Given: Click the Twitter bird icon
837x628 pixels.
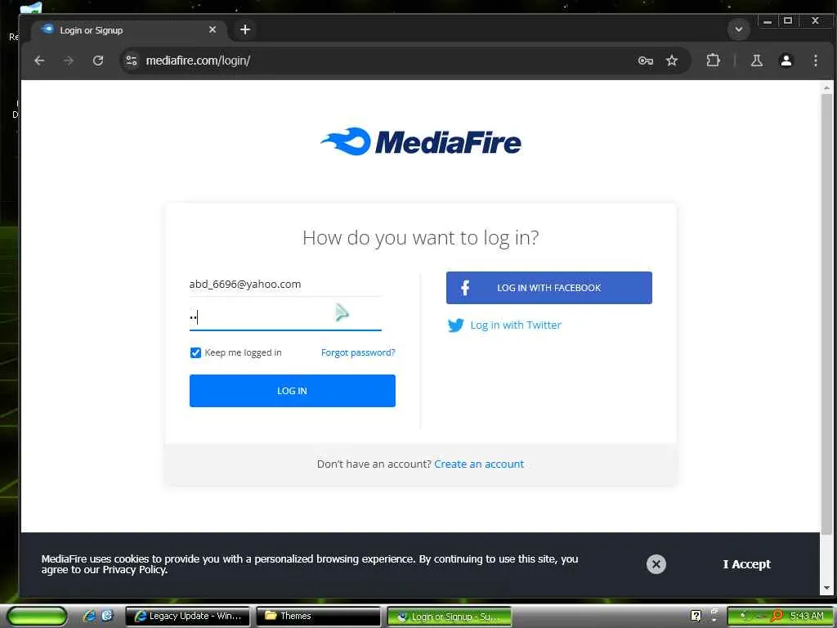Looking at the screenshot, I should click(x=455, y=325).
